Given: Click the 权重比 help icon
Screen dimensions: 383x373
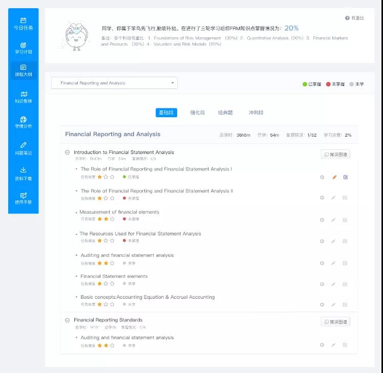Looking at the screenshot, I should pyautogui.click(x=347, y=18).
